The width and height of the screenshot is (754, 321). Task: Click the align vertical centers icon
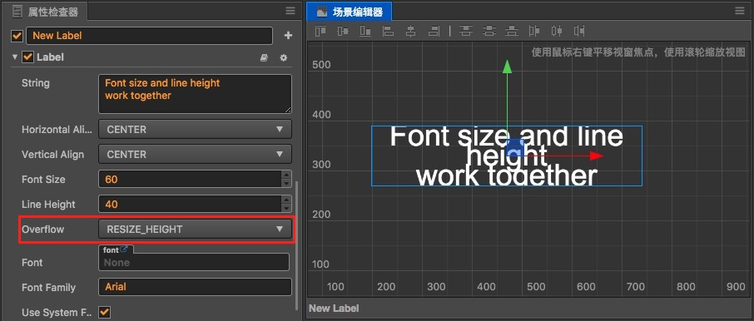point(343,32)
